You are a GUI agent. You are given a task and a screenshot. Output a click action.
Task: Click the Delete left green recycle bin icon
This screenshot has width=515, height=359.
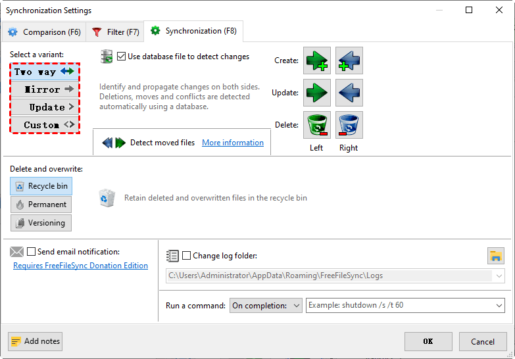316,125
